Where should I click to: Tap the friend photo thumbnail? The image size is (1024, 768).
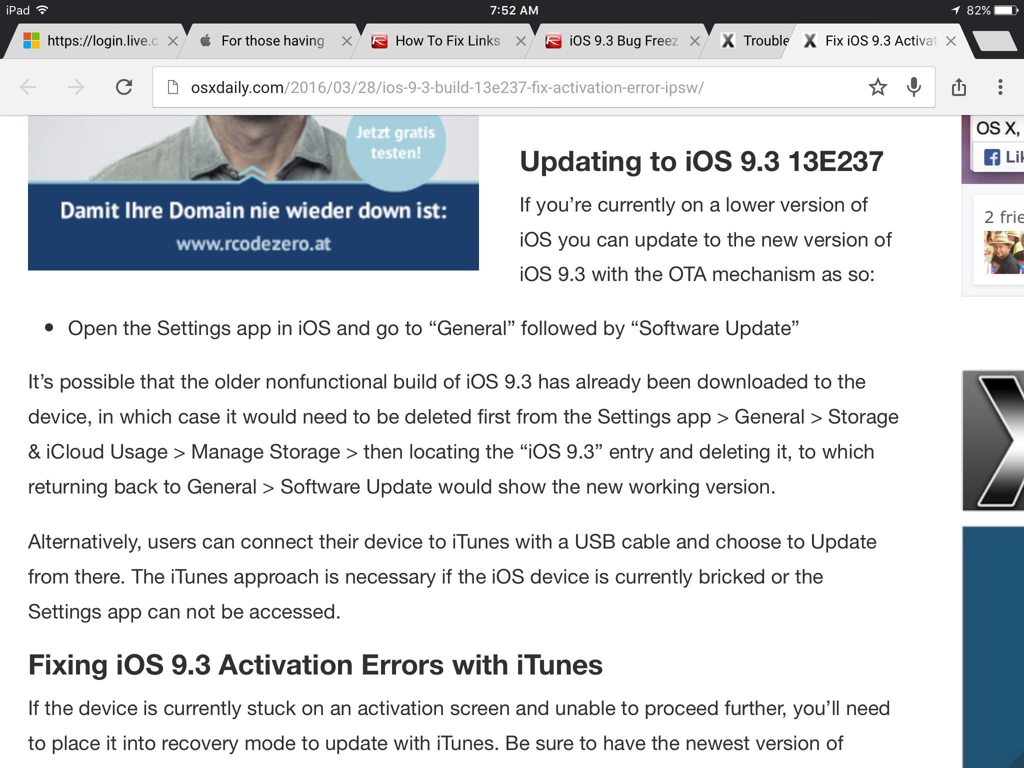click(x=1002, y=252)
